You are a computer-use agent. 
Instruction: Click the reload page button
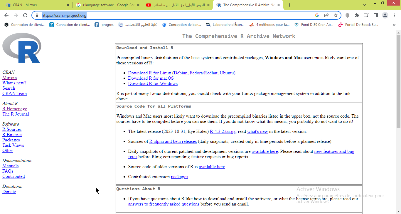[25, 15]
